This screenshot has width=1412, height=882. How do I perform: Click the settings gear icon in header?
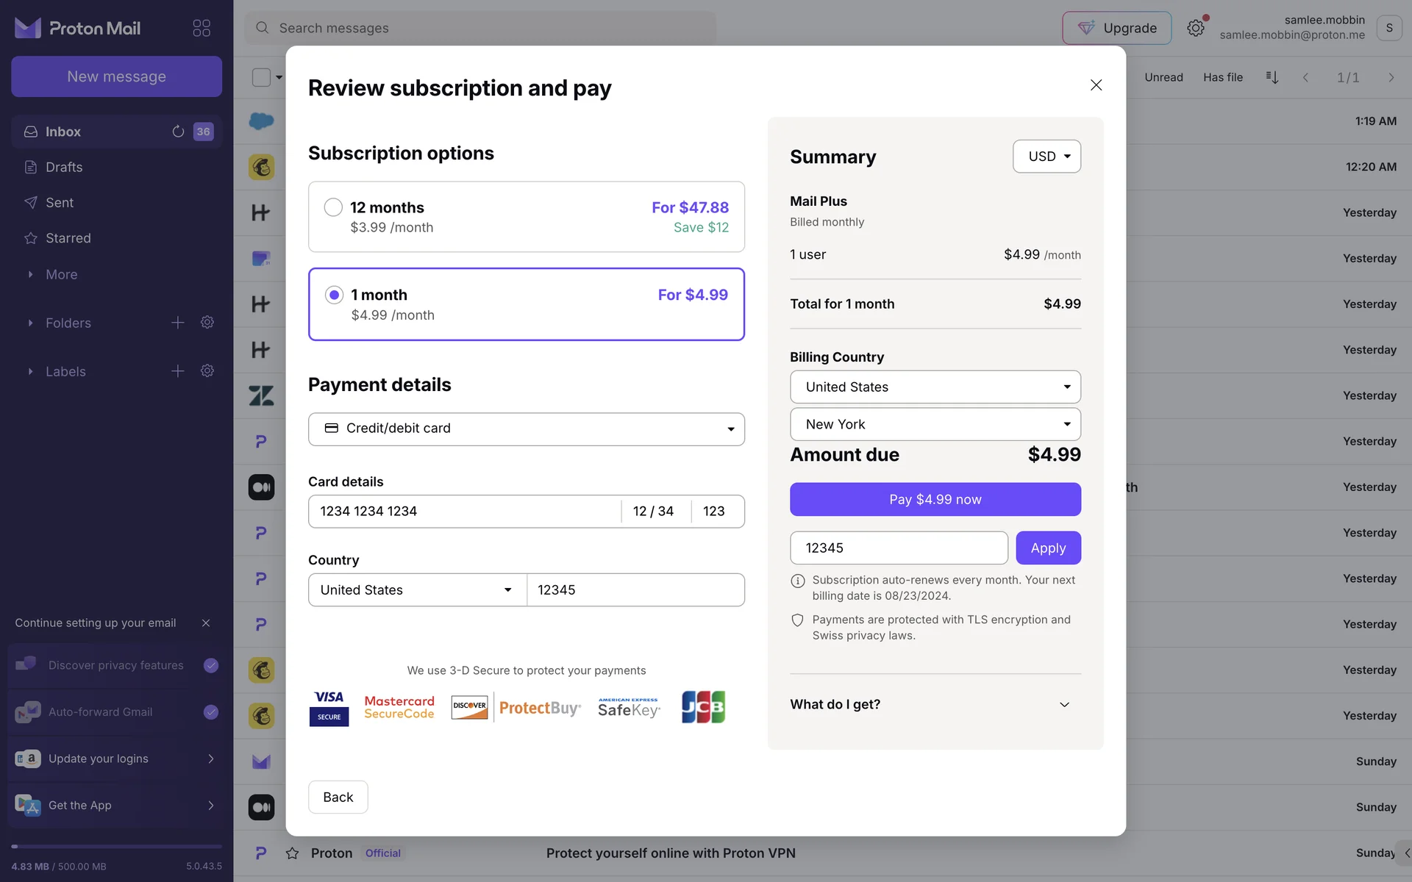(x=1195, y=28)
